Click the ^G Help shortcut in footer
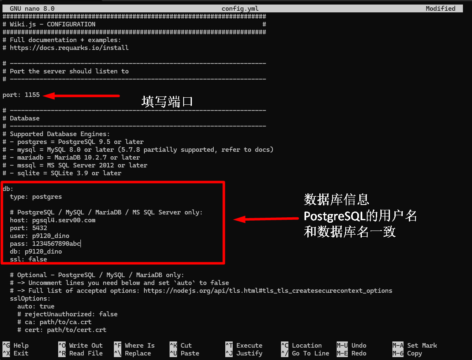Image resolution: width=472 pixels, height=360 pixels. 16,346
